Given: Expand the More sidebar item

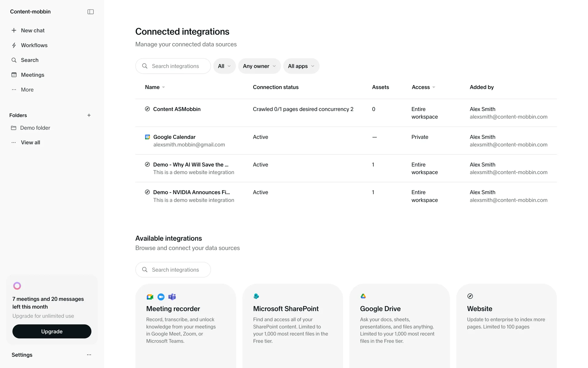Looking at the screenshot, I should coord(27,90).
